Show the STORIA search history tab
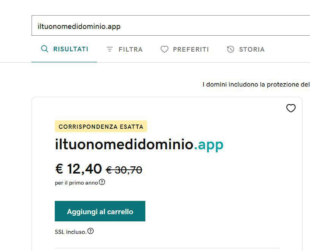Screen dimensions: 310x251 coord(251,49)
